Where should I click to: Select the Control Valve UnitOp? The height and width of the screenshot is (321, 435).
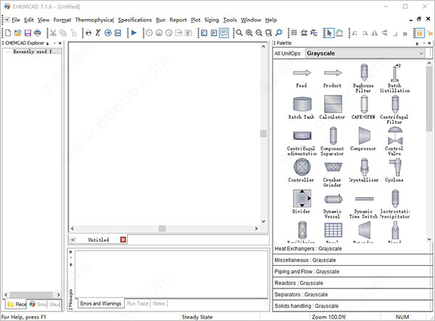394,141
